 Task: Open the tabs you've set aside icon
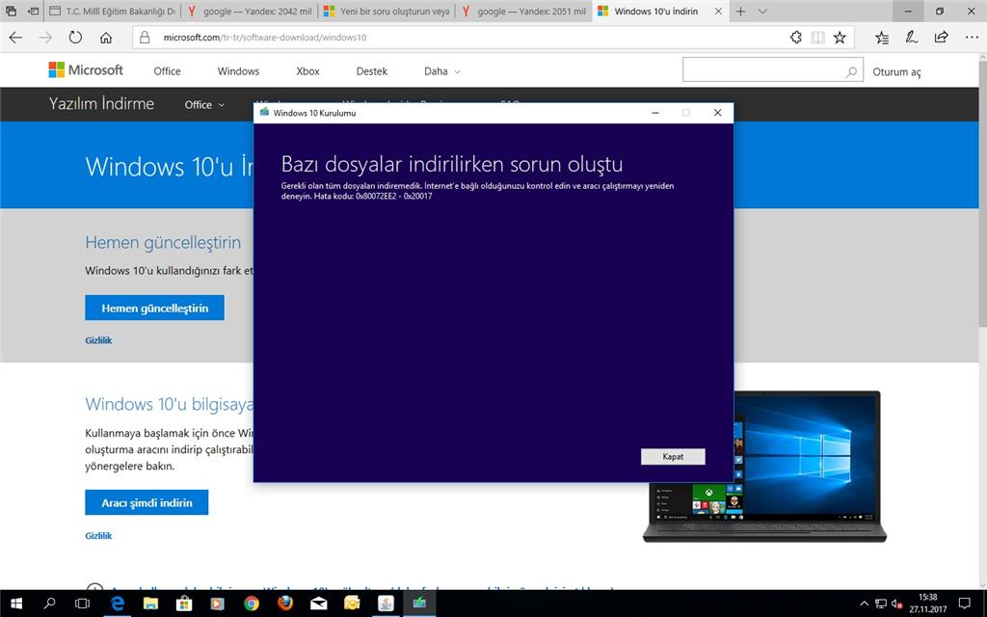point(11,11)
